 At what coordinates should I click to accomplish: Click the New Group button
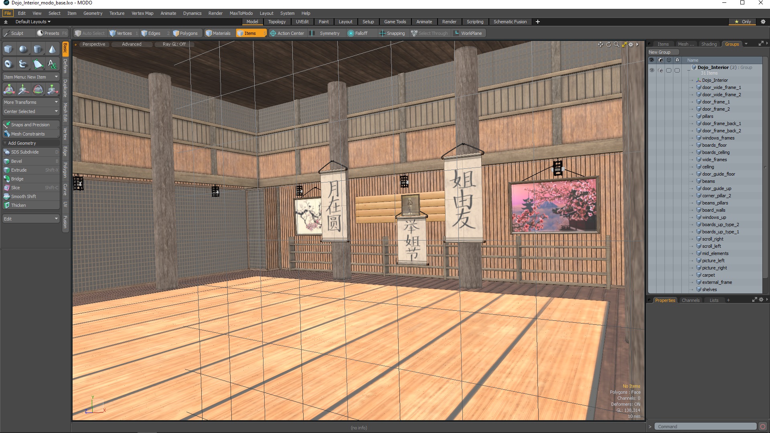pos(663,52)
